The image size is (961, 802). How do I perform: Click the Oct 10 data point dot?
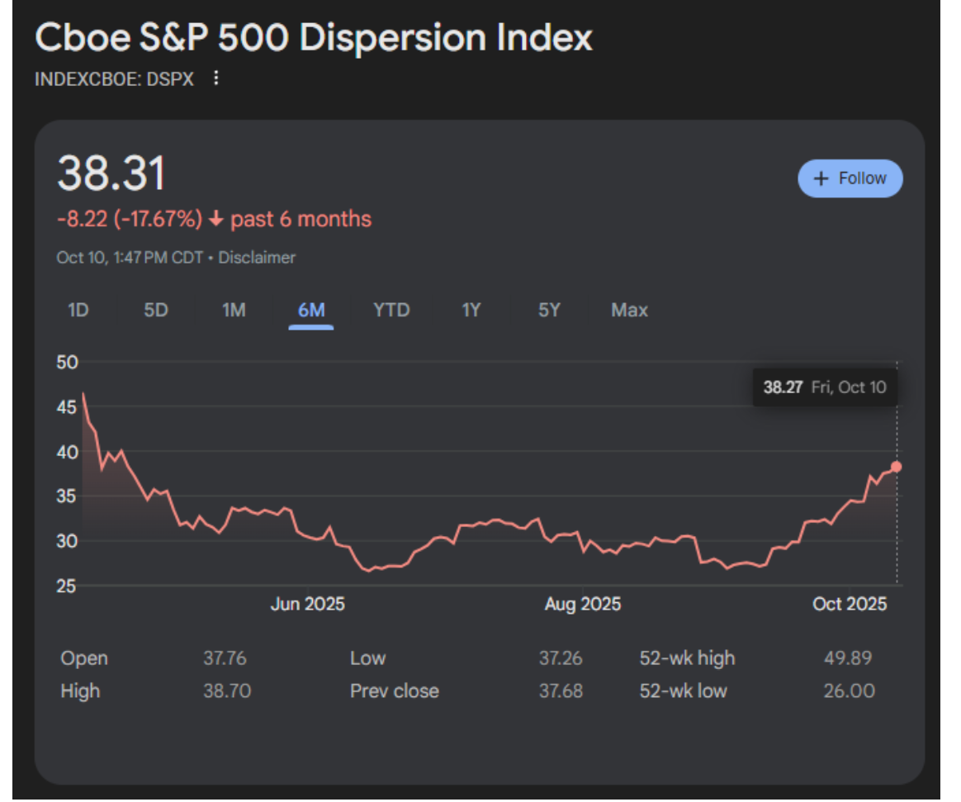896,467
